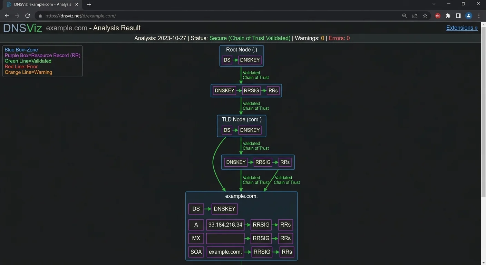Viewport: 486px width, 265px height.
Task: Click the DNSKEY record in Root Node
Action: (x=250, y=60)
